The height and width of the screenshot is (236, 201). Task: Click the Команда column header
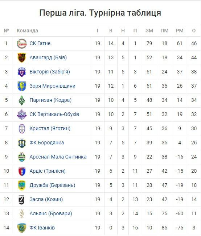(x=27, y=31)
